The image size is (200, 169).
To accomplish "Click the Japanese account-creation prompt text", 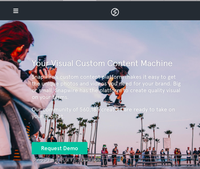I will click(57, 160).
